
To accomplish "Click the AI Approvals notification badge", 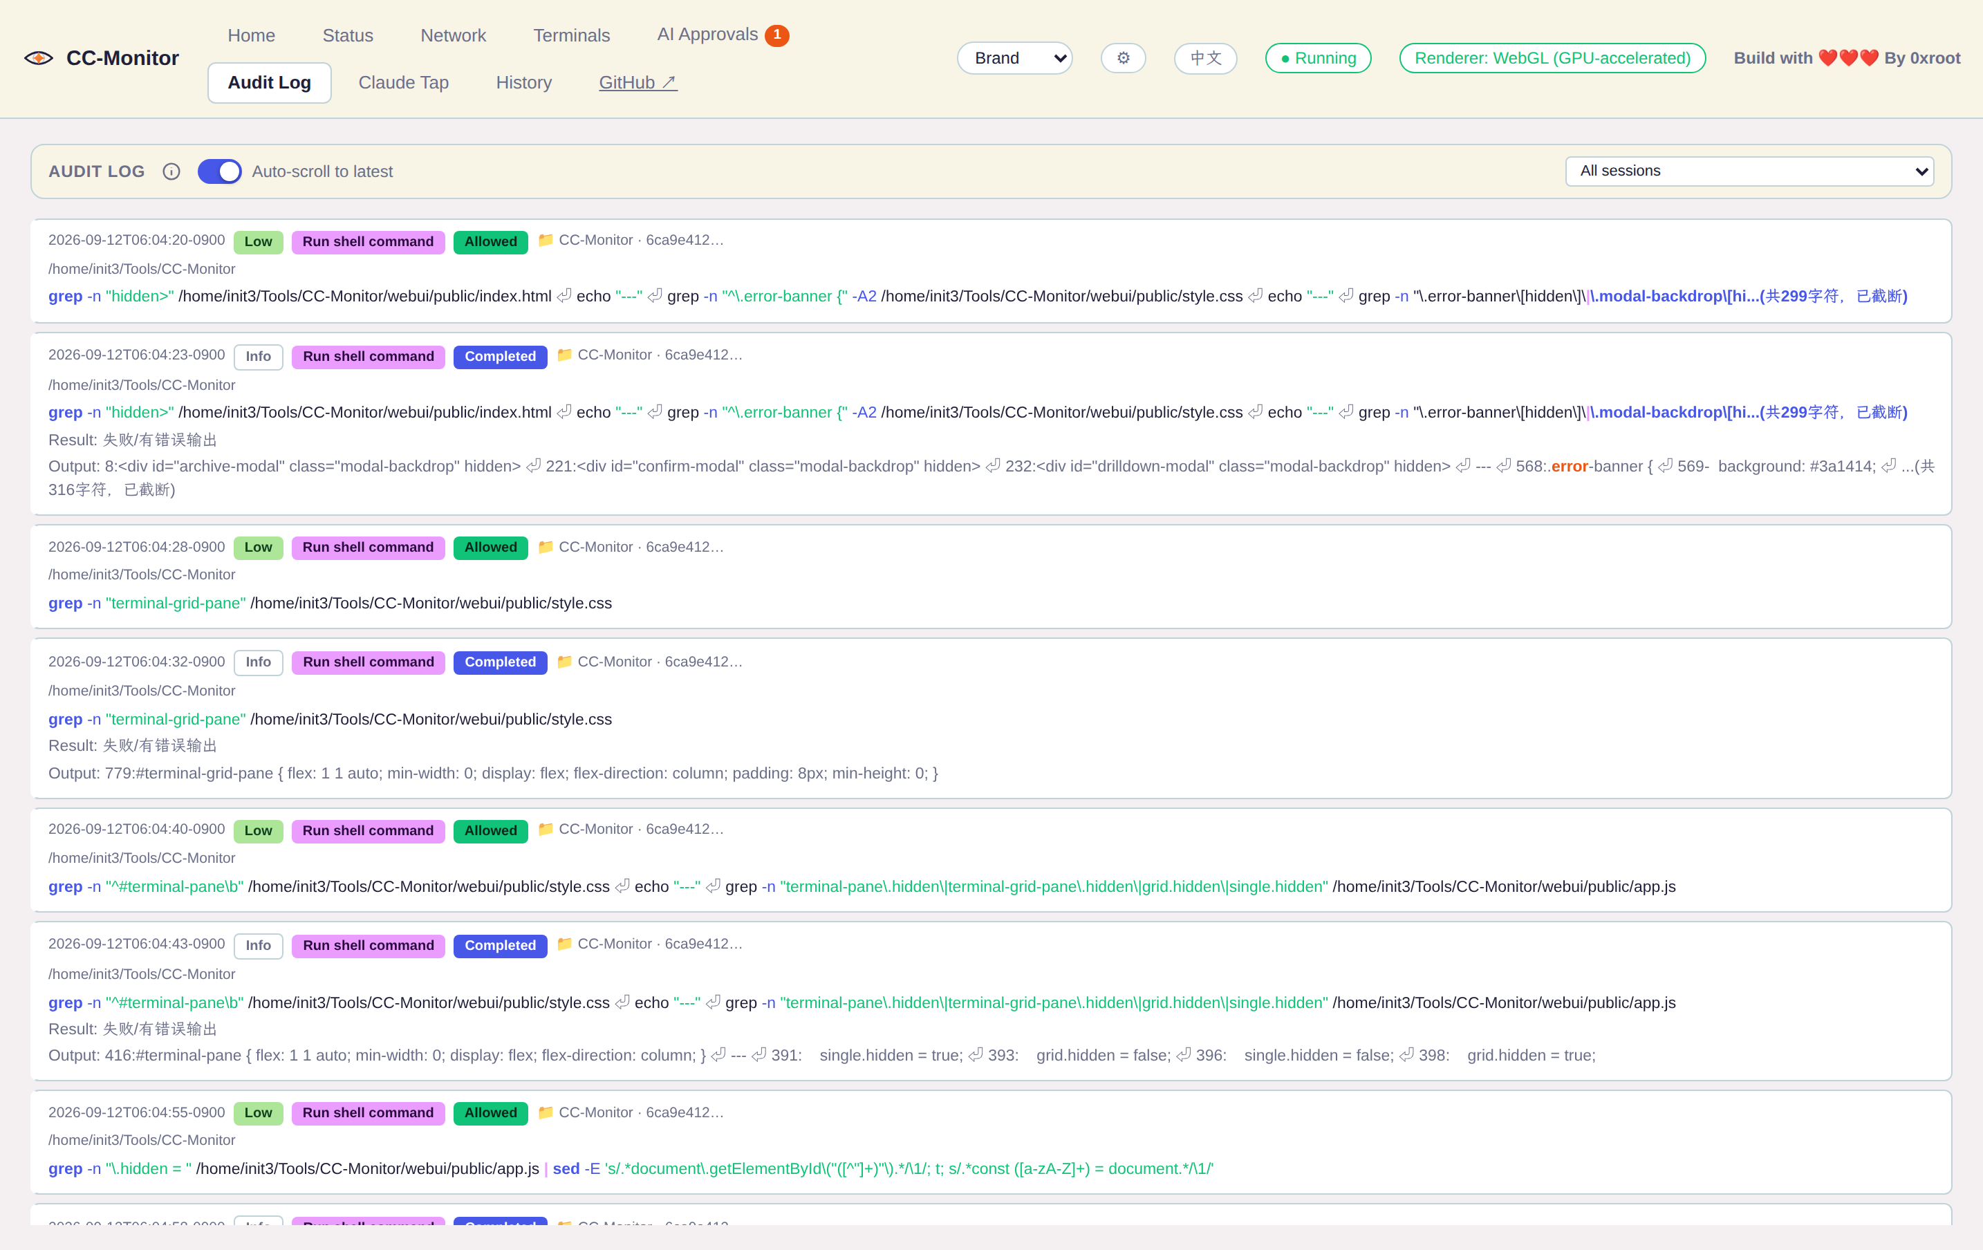I will pyautogui.click(x=776, y=35).
